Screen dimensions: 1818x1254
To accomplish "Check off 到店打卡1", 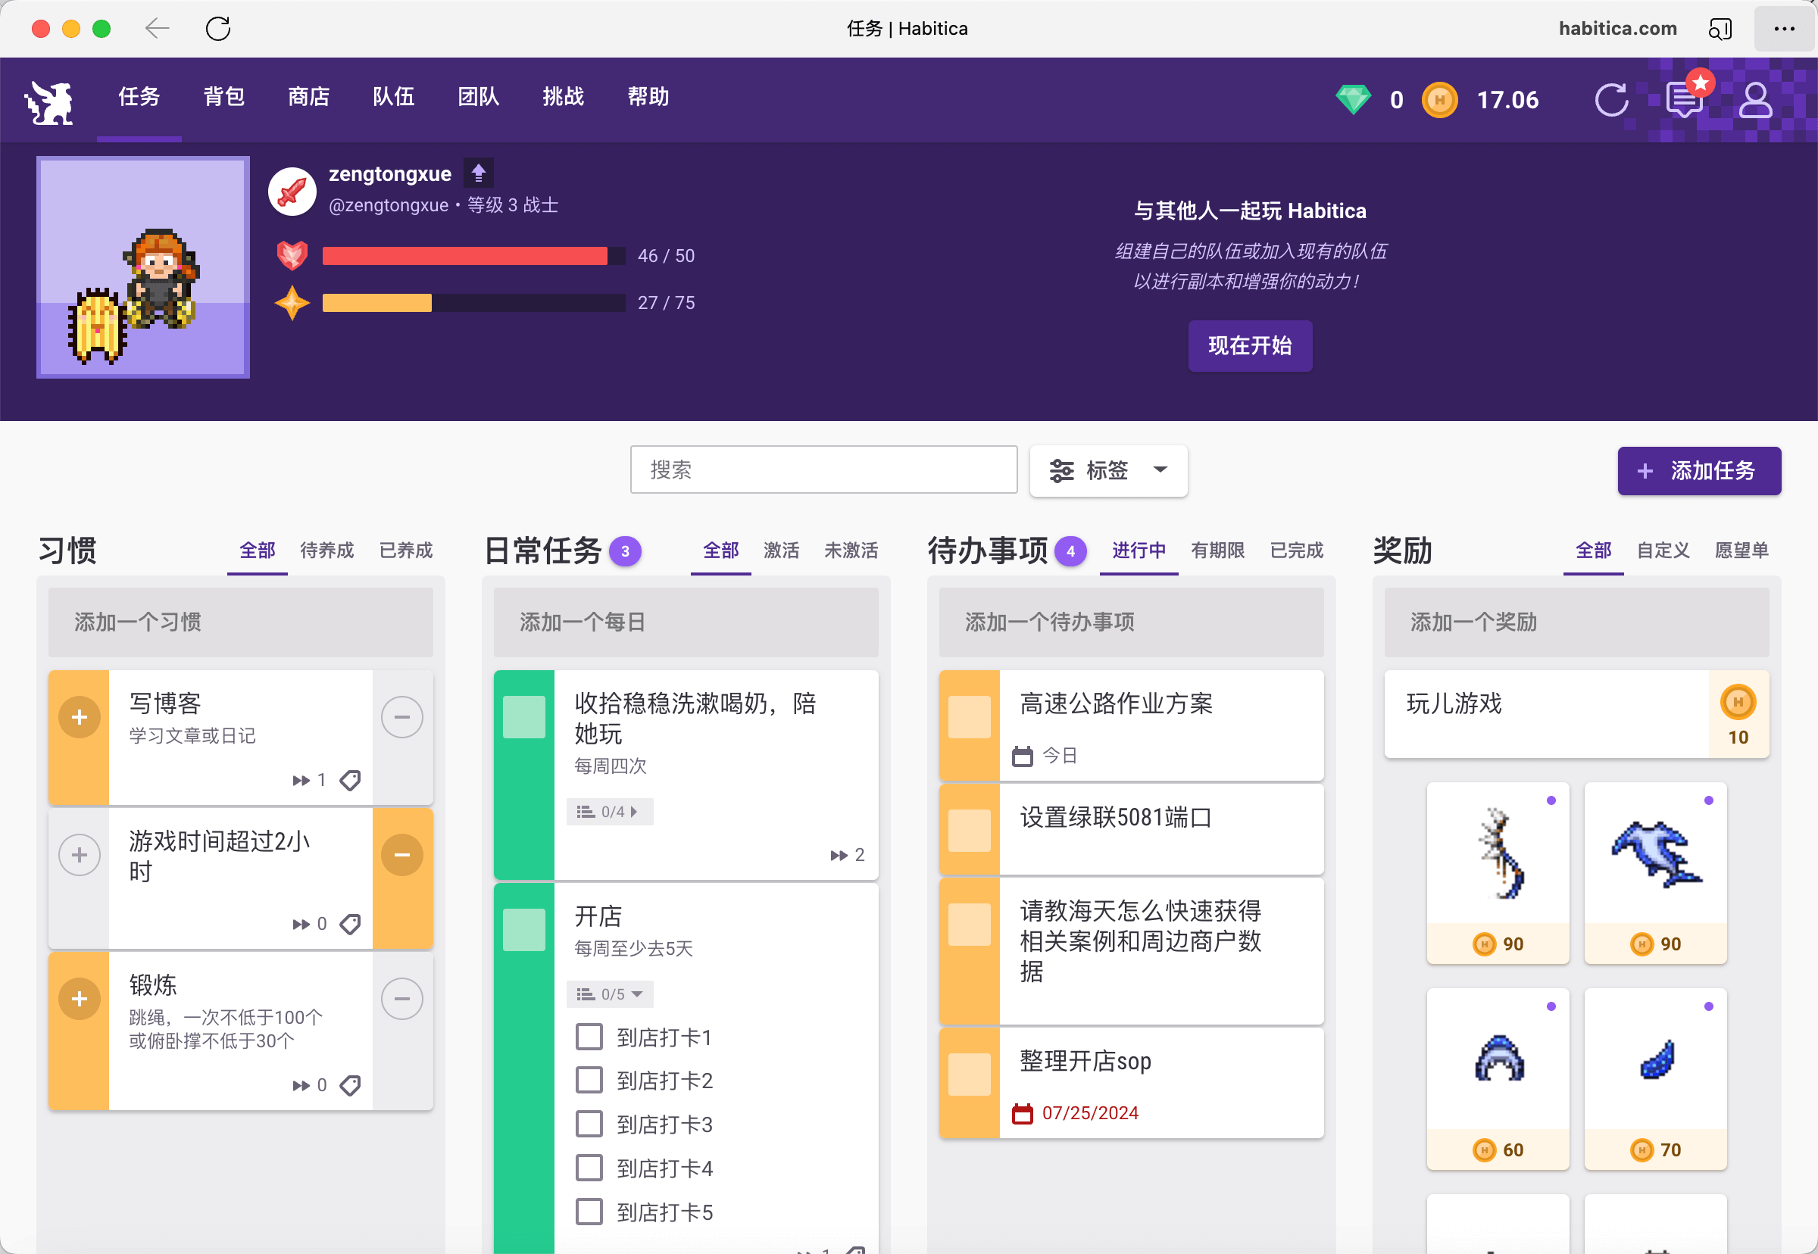I will click(589, 1037).
